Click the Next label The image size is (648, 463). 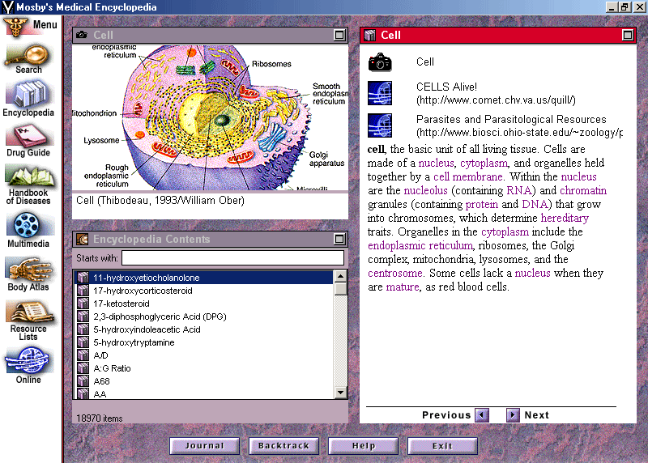[536, 415]
